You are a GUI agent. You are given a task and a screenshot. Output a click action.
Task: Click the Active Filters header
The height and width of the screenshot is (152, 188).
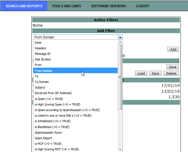point(106,20)
